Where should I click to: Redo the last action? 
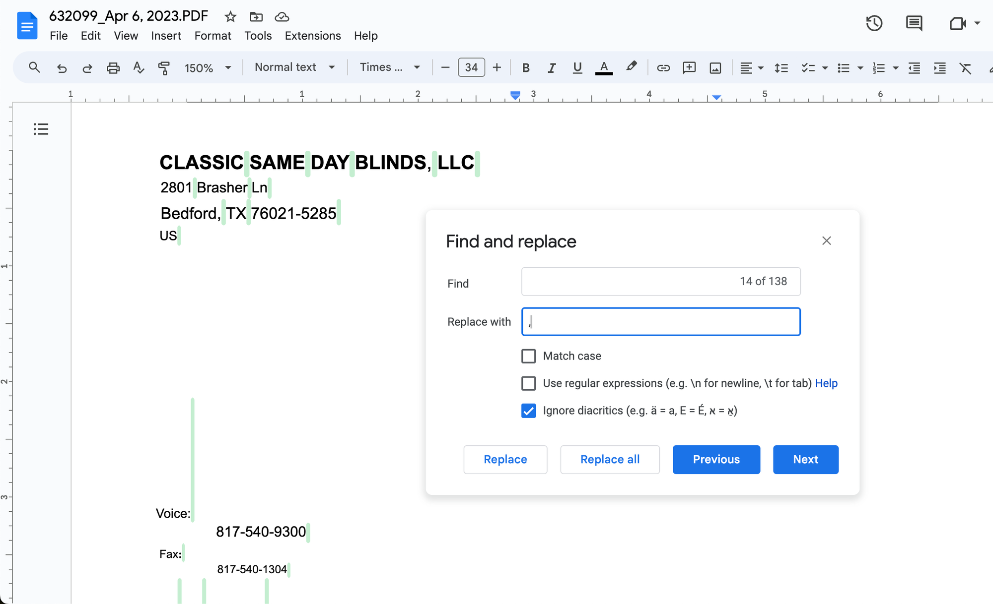87,68
